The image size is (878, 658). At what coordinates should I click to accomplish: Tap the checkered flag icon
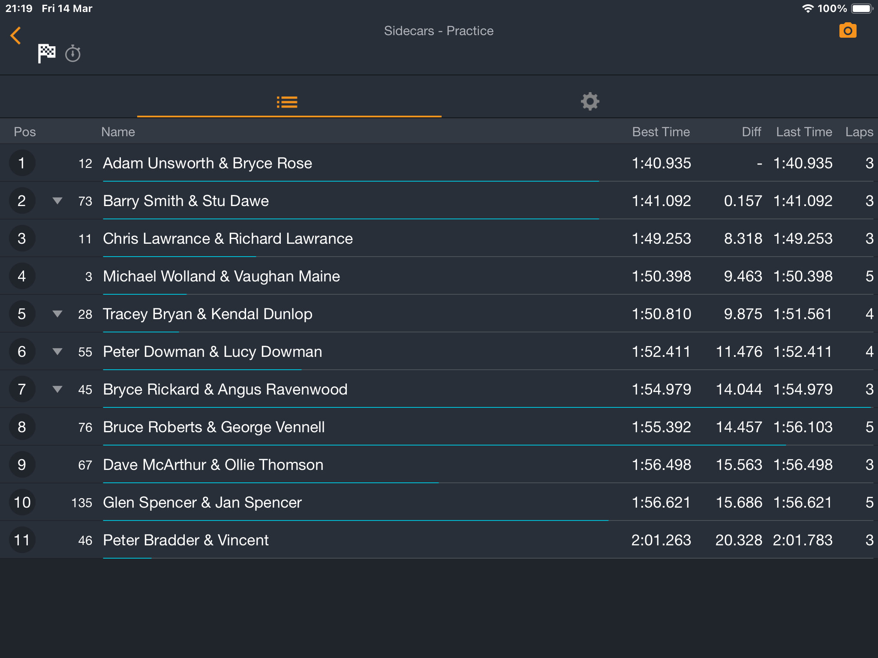(x=46, y=54)
